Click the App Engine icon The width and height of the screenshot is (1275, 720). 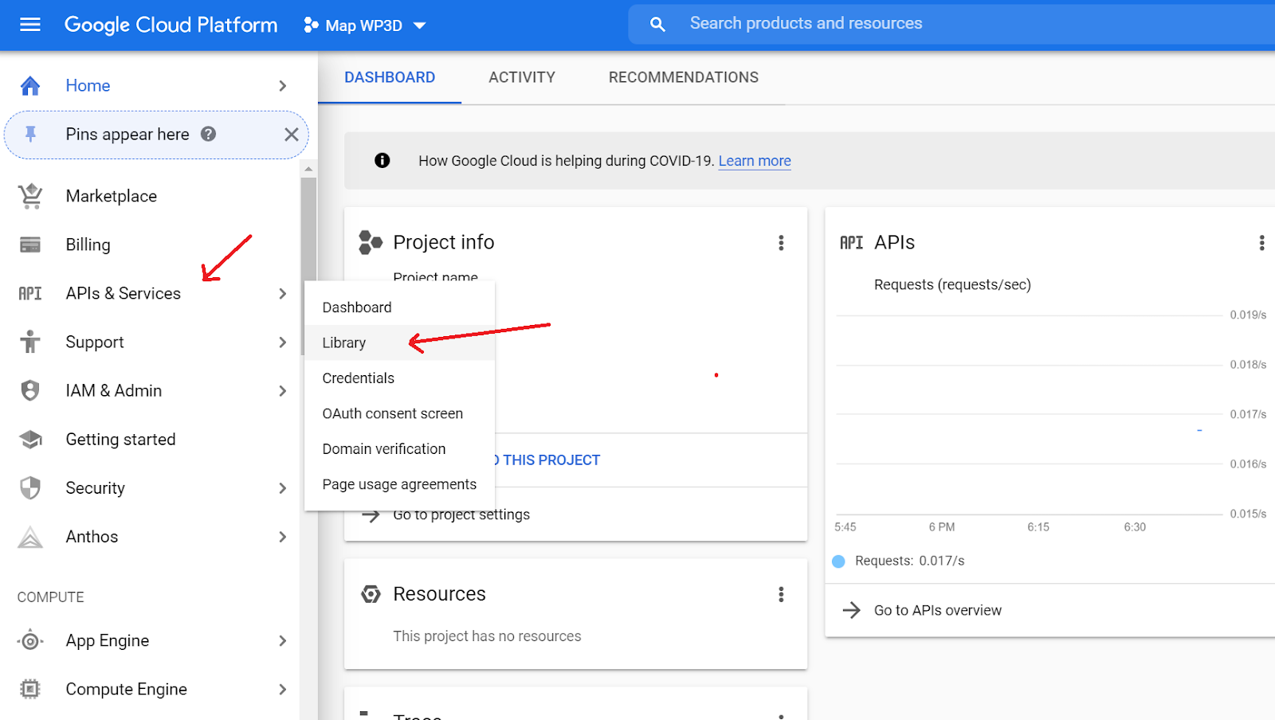pos(30,640)
